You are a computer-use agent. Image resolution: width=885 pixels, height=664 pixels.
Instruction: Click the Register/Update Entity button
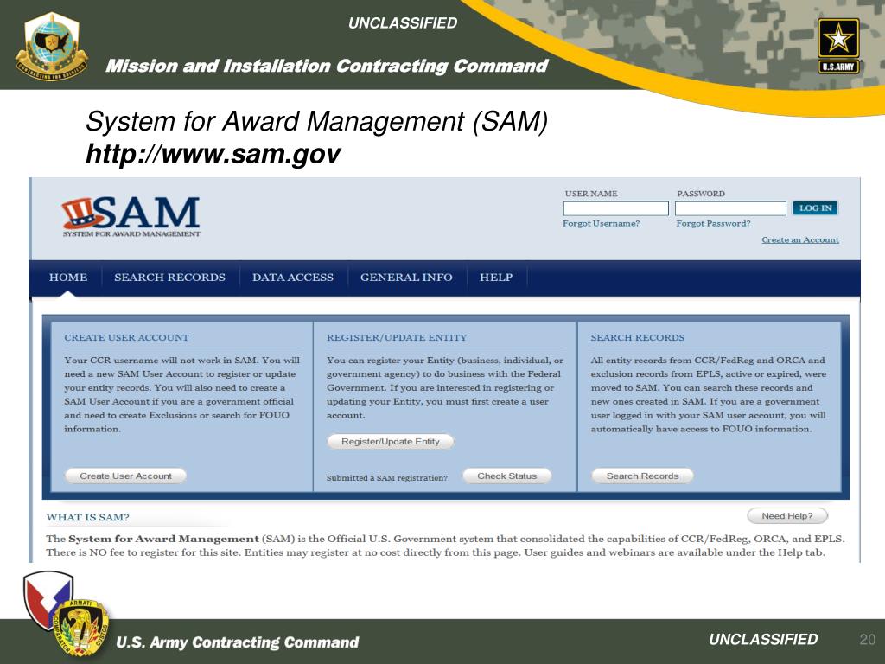pos(391,442)
